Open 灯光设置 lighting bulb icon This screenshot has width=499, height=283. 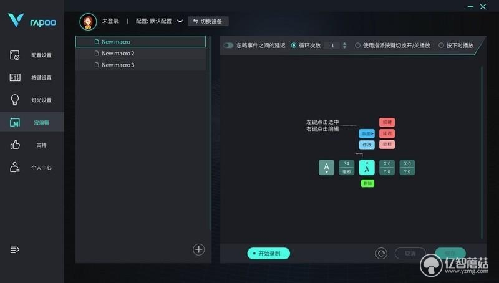pyautogui.click(x=14, y=100)
